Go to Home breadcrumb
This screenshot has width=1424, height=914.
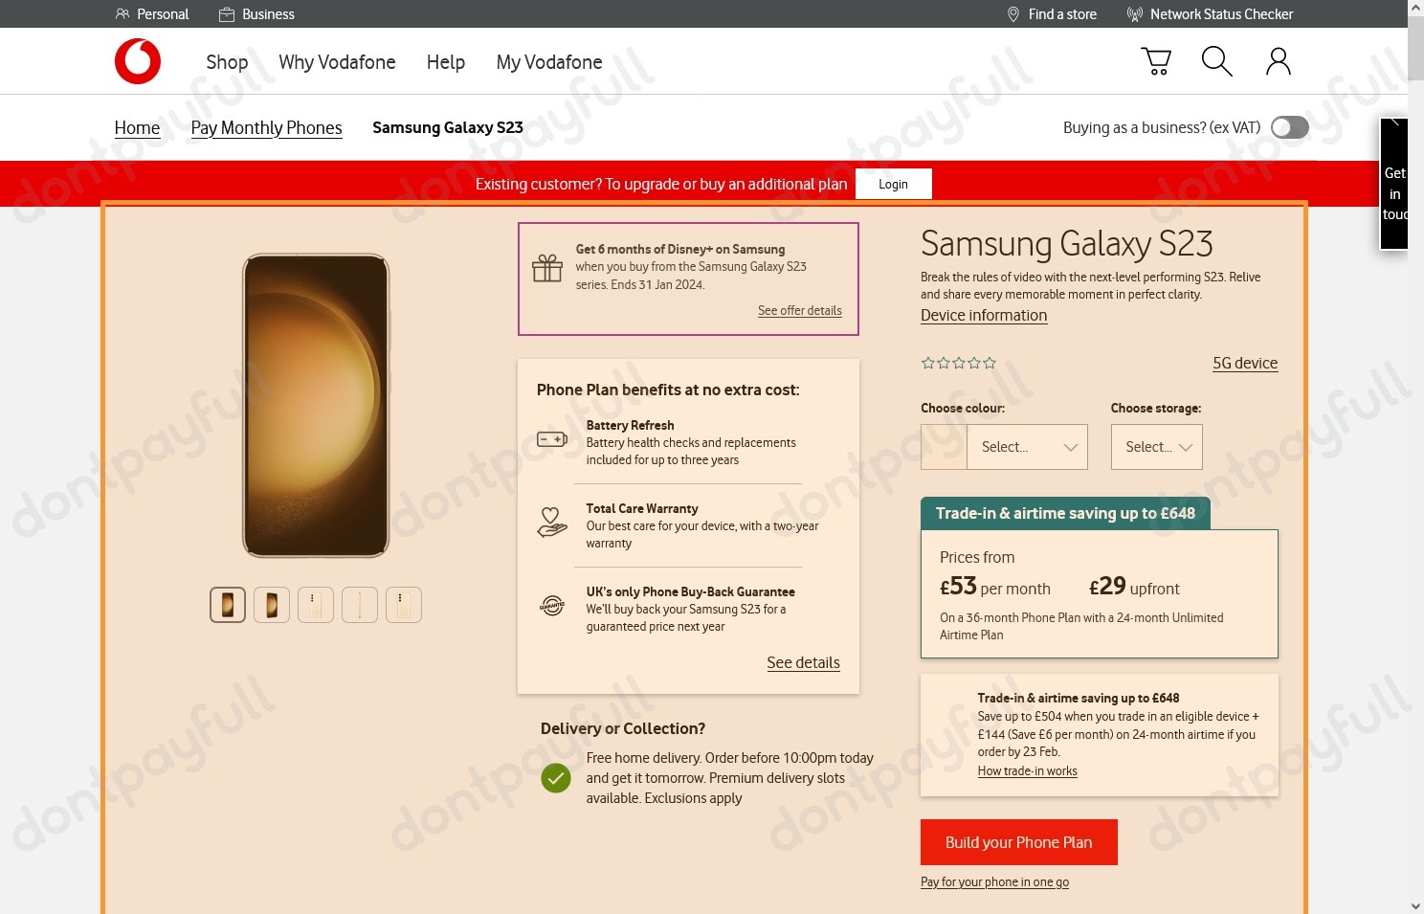tap(138, 128)
